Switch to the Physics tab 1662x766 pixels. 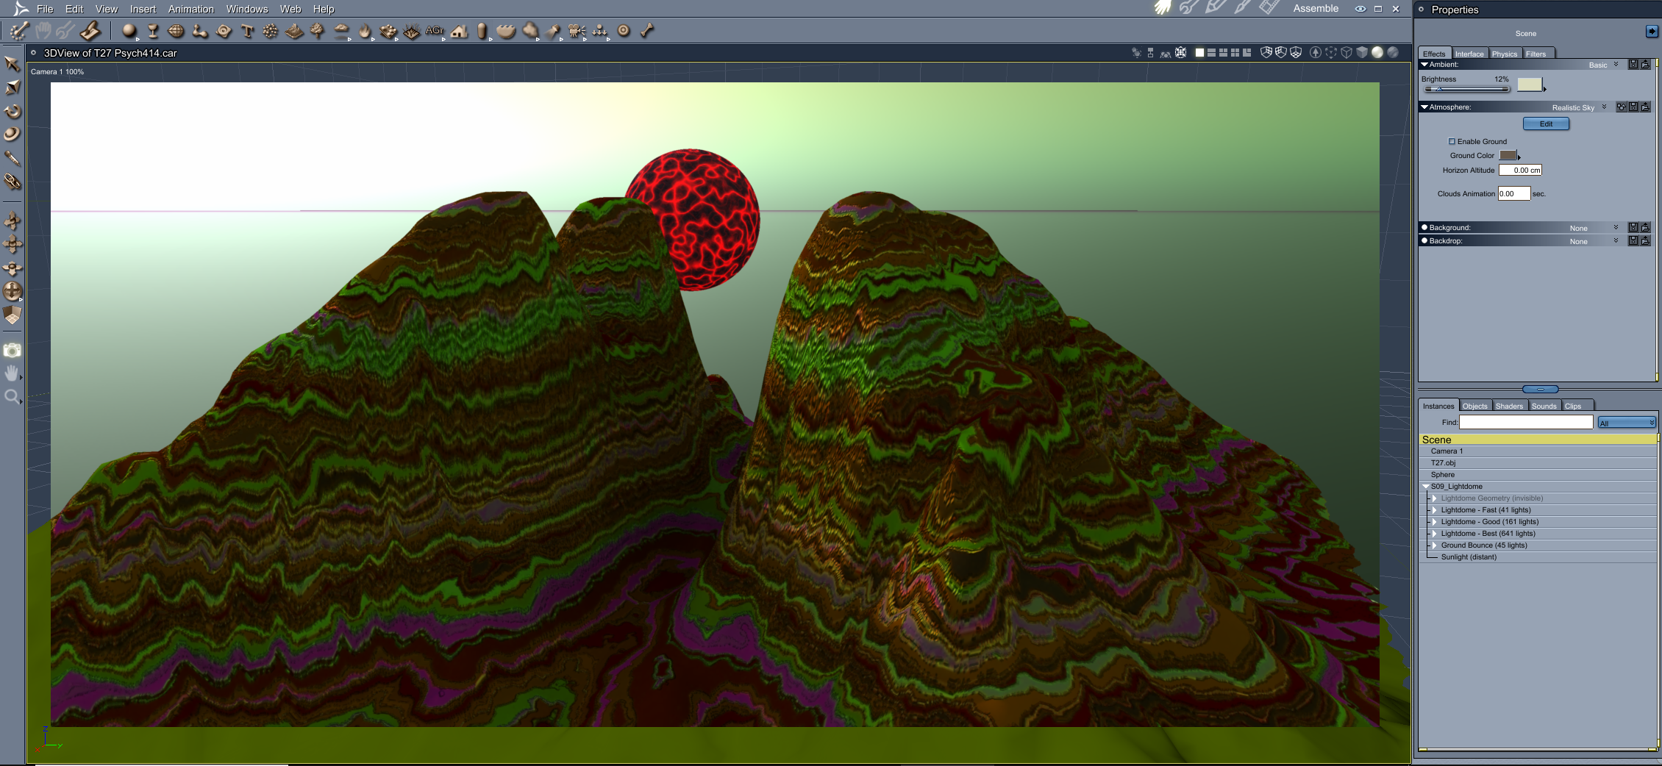1505,54
